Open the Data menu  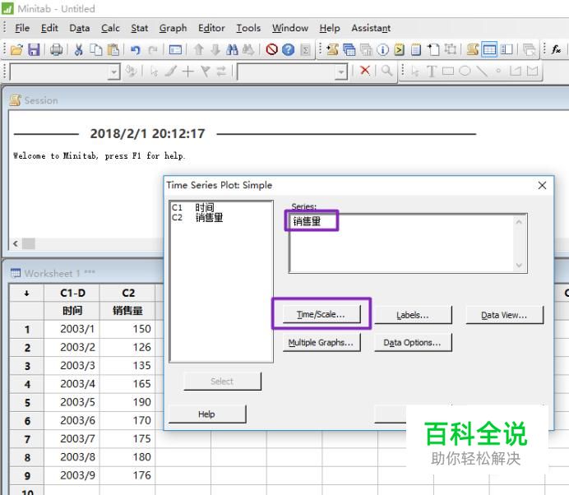point(80,28)
